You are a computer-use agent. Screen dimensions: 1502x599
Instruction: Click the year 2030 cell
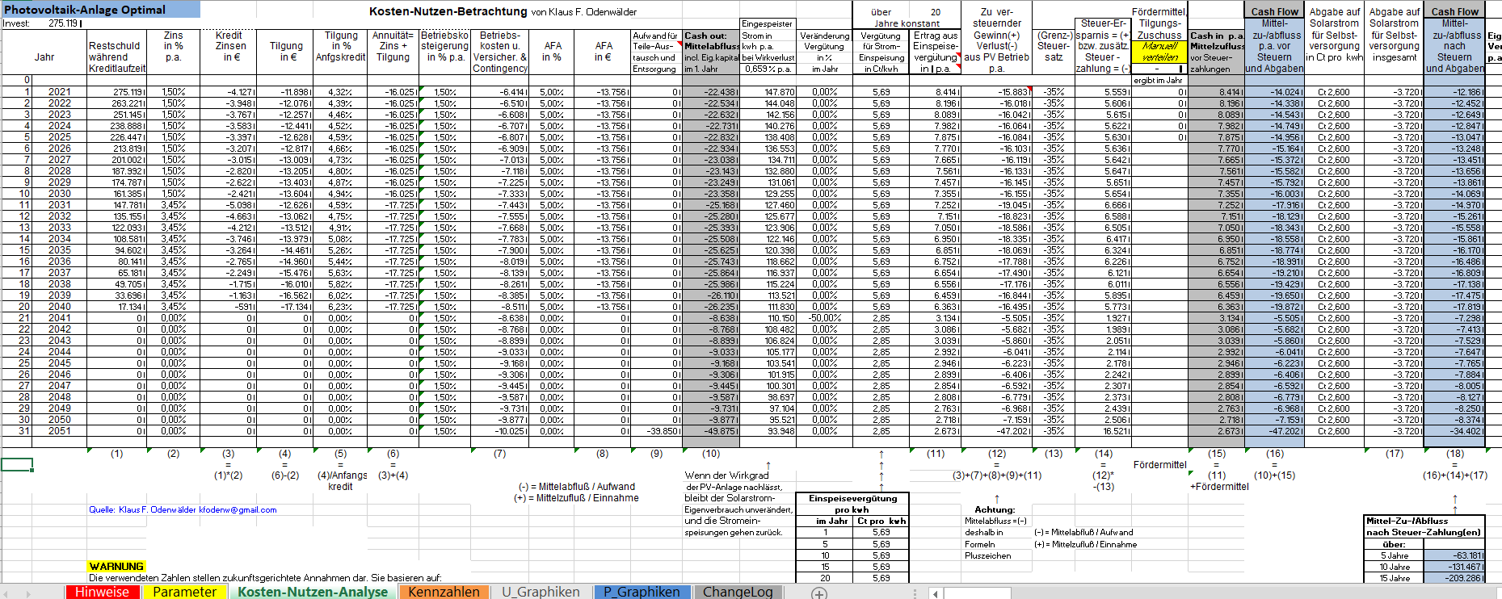[59, 194]
